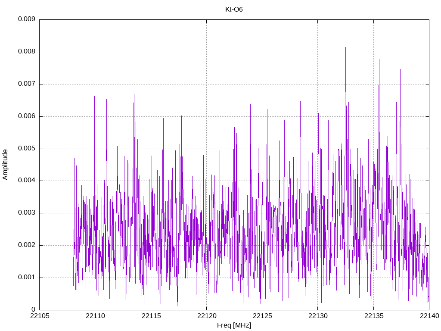Click the 22125 x-axis tick label
This screenshot has width=441, height=331.
(262, 316)
